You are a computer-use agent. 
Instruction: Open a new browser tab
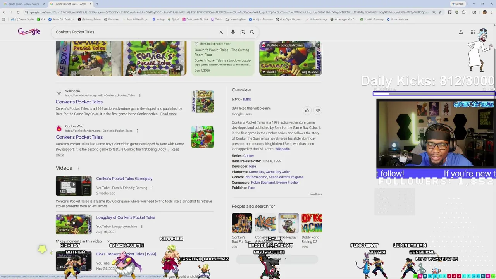(x=97, y=4)
